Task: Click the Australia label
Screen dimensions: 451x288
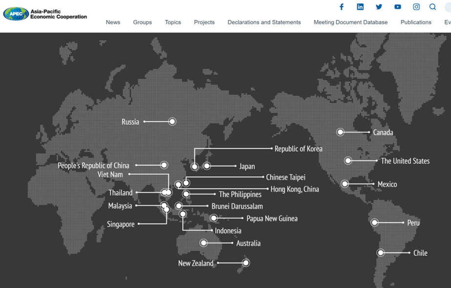Action: [249, 243]
